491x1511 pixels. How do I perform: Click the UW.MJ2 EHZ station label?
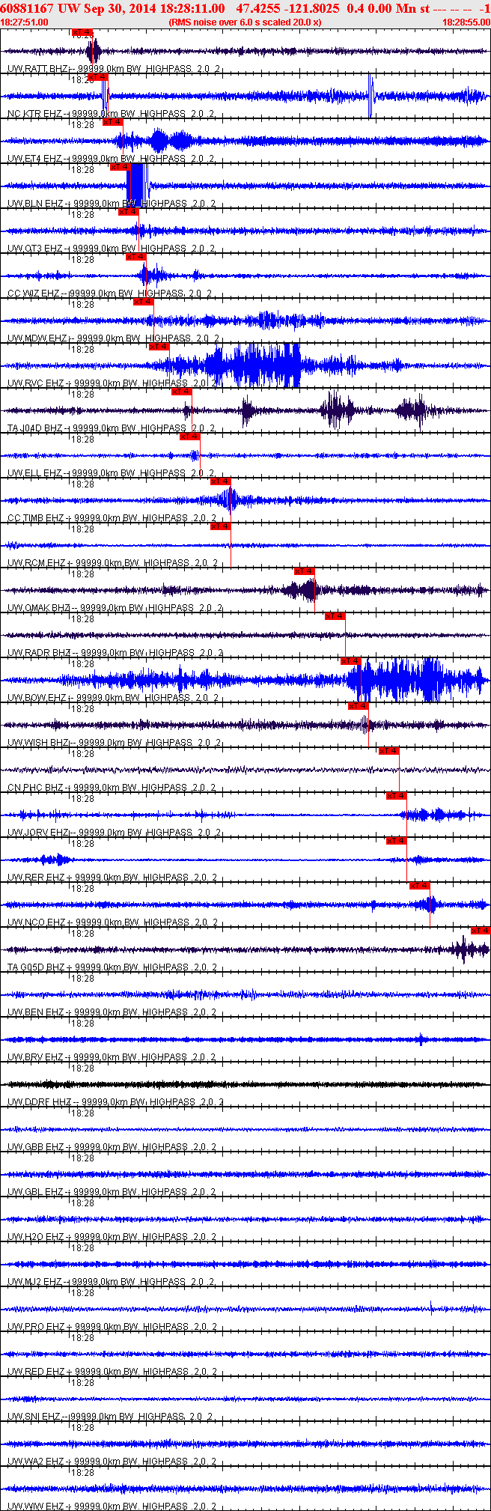[x=35, y=1282]
